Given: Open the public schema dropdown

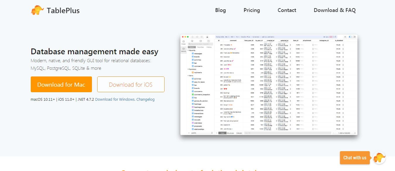Looking at the screenshot, I should click(201, 133).
